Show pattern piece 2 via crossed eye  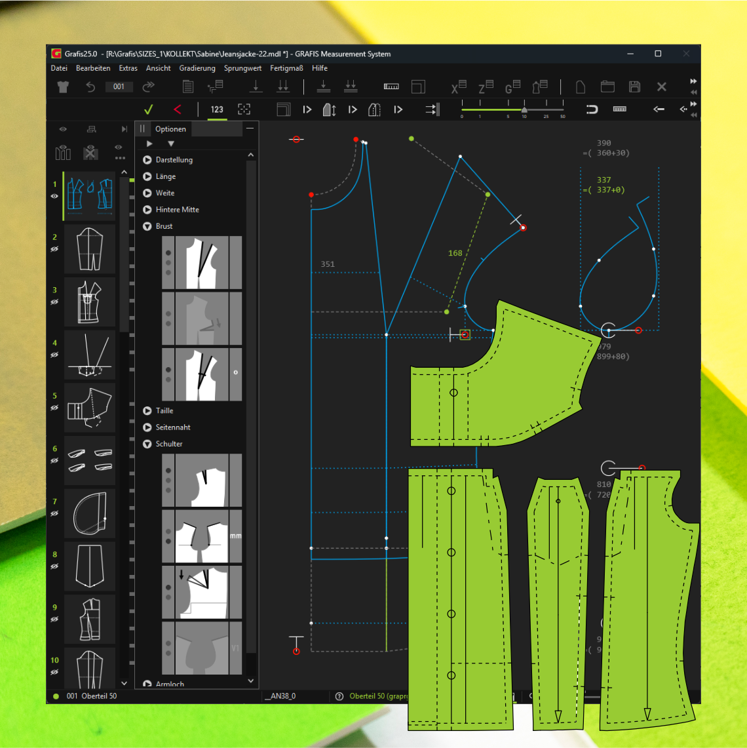tap(55, 249)
